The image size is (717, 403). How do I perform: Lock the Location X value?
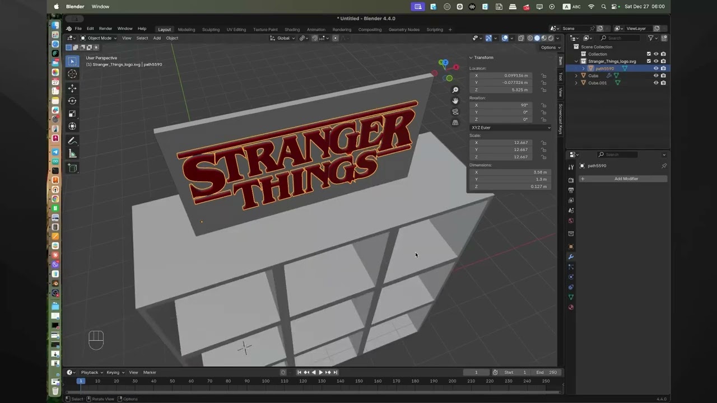tap(543, 76)
